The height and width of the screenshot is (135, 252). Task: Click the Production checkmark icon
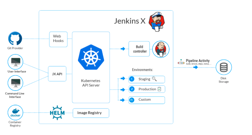159,89
